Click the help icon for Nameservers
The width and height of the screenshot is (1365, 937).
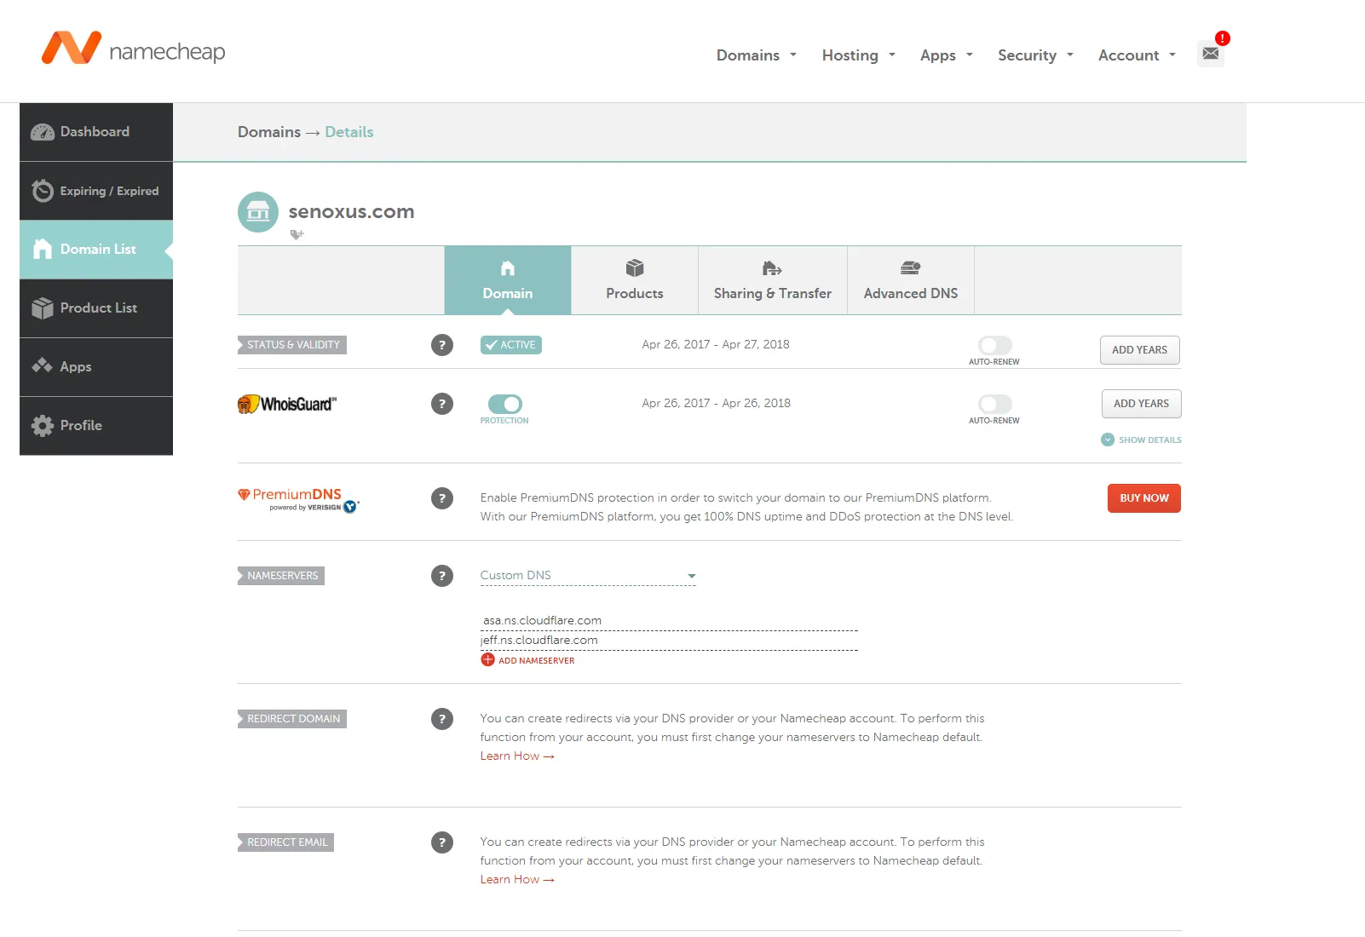pyautogui.click(x=442, y=576)
